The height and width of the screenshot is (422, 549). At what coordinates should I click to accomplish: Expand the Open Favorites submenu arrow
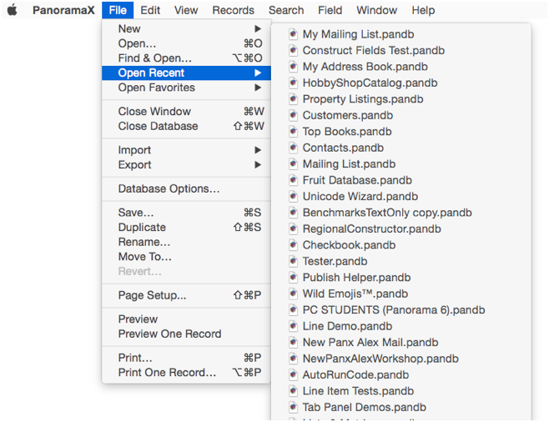tap(258, 88)
